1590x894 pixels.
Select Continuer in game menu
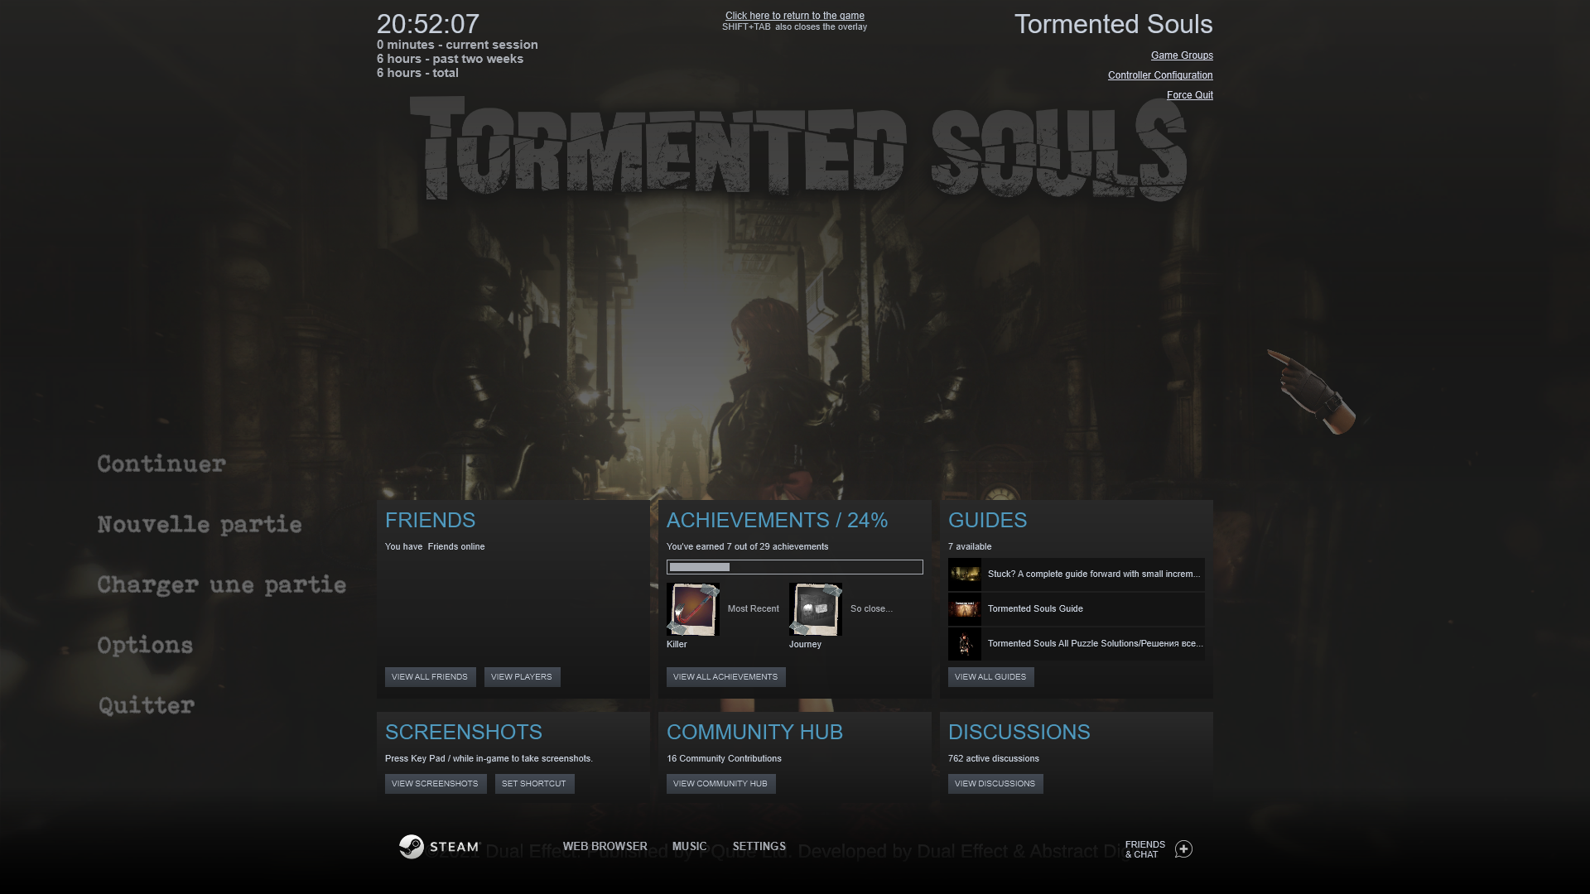pos(161,464)
